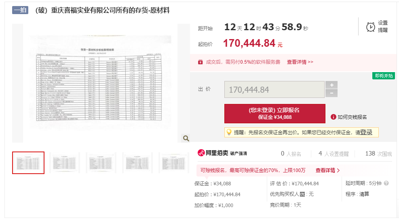Select the fifth inventory sheet thumbnail
This screenshot has width=399, height=220.
click(x=174, y=163)
